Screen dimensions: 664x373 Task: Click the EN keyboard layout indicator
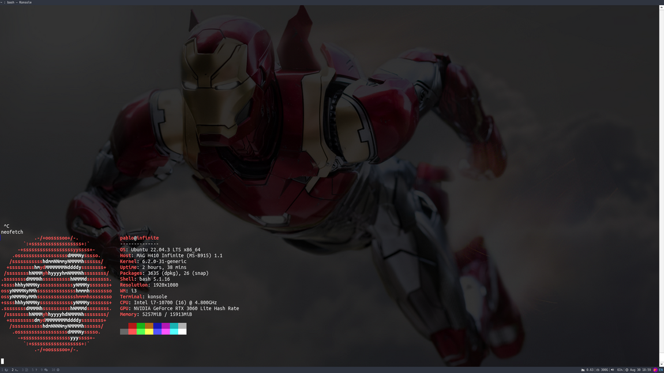pyautogui.click(x=661, y=370)
